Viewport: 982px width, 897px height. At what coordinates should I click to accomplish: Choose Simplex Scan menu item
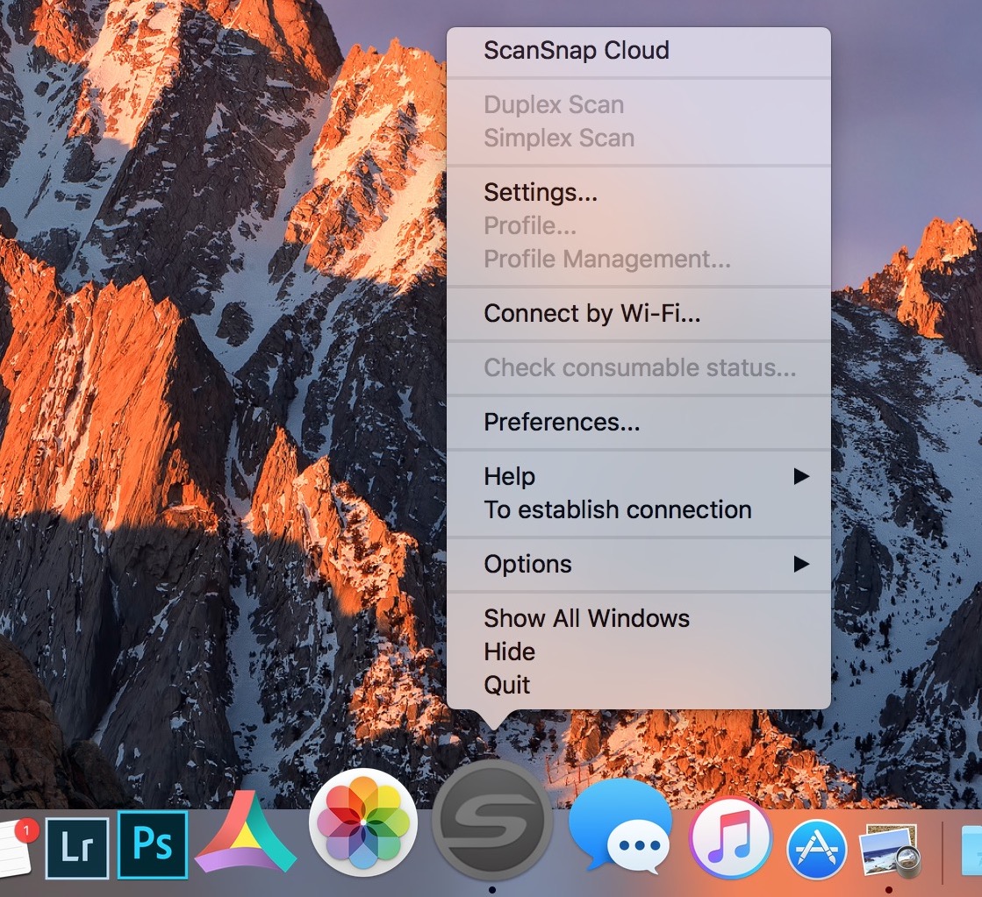[x=639, y=138]
